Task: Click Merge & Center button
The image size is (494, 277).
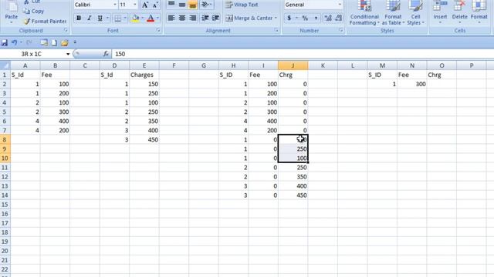Action: click(251, 18)
